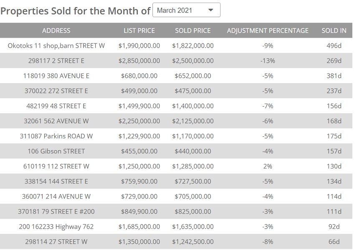Click the $1,242,500.00 sold price cell
Screen dimensions: 355x250
click(x=193, y=241)
